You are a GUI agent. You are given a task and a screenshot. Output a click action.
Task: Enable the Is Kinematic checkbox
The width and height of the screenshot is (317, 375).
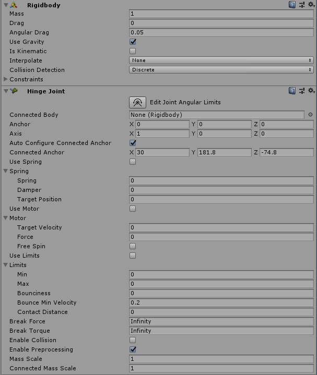point(133,51)
